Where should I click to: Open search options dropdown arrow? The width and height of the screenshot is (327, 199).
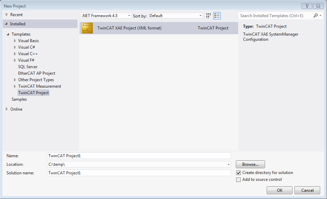tap(320, 16)
